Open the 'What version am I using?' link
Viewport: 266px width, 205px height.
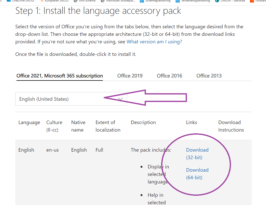click(154, 41)
